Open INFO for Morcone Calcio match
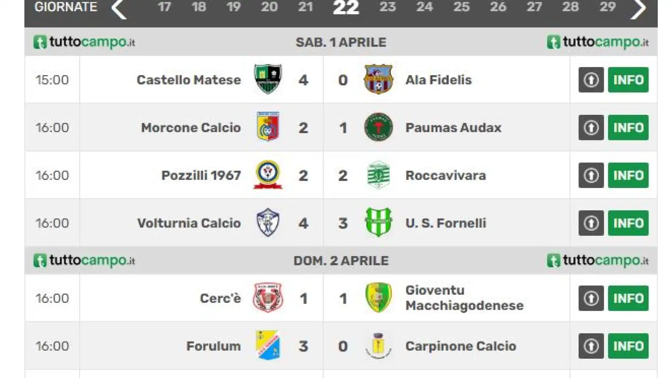 pos(628,127)
